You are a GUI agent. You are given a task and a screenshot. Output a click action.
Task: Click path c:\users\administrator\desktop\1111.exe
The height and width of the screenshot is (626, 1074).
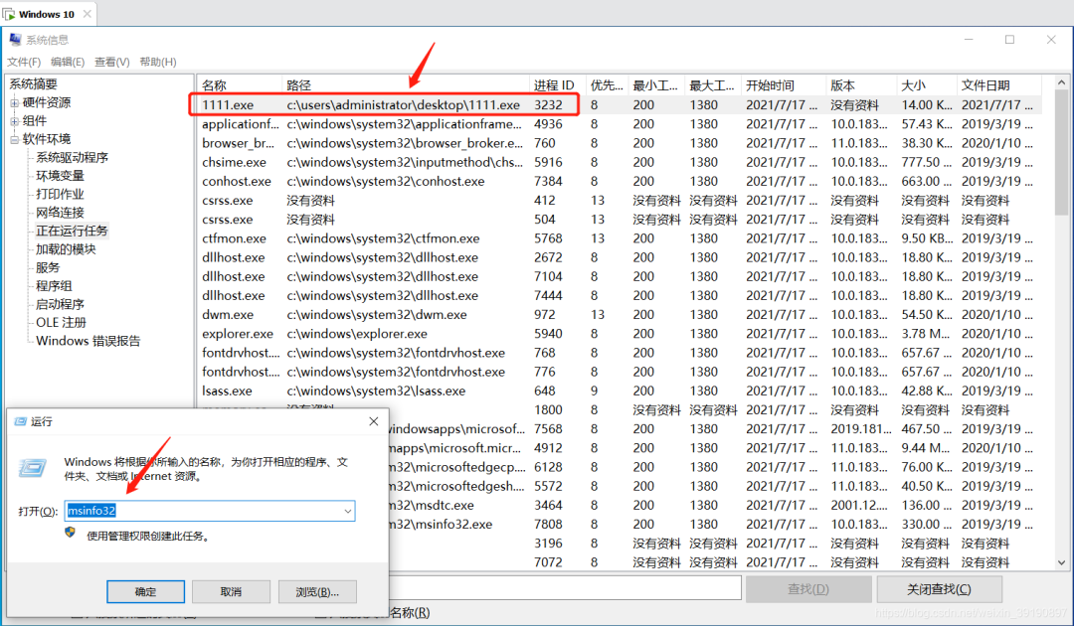pos(404,104)
